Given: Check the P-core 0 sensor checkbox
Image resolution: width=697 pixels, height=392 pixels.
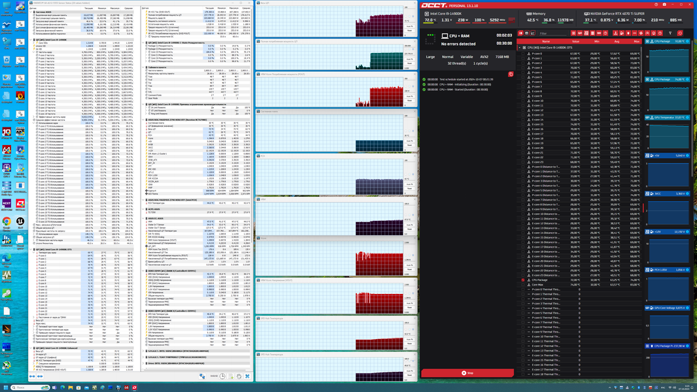Looking at the screenshot, I should [523, 54].
